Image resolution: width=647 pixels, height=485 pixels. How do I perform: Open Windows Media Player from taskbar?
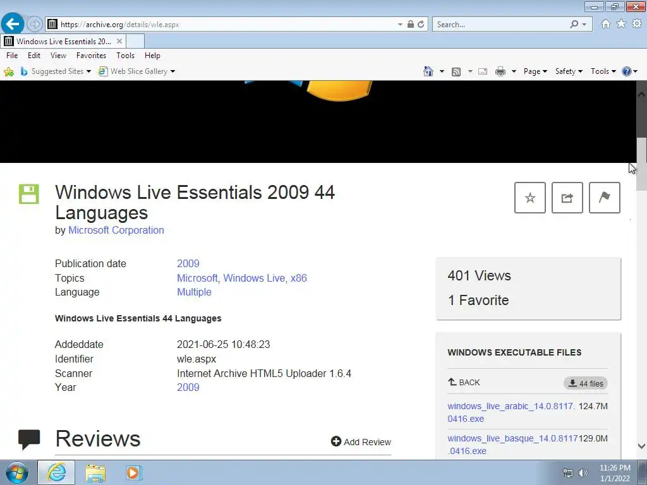pyautogui.click(x=134, y=473)
